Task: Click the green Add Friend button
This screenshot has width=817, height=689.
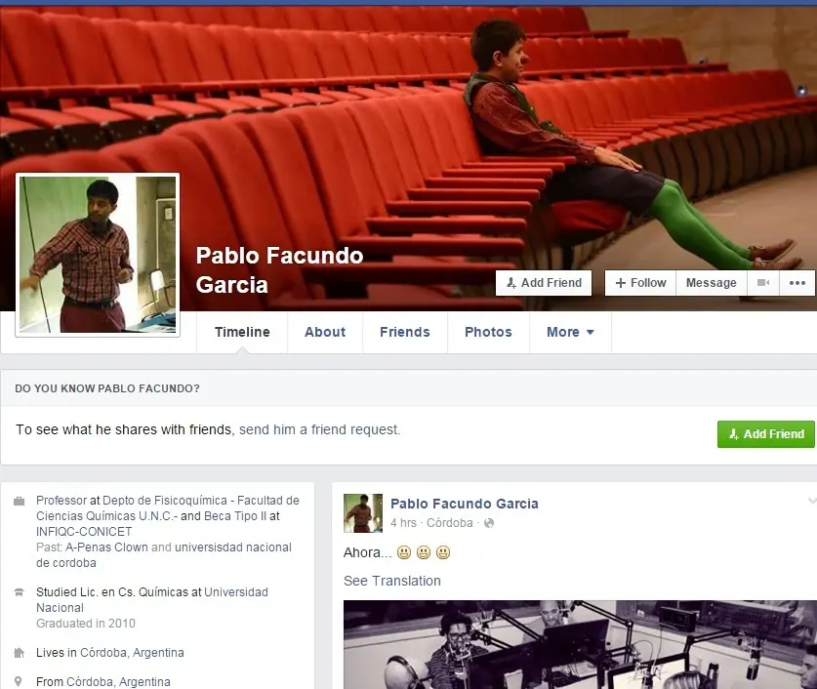Action: pos(765,434)
